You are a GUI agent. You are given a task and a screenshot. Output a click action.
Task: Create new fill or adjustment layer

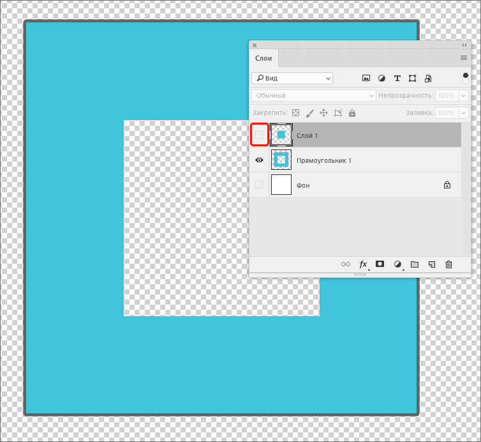[x=397, y=264]
